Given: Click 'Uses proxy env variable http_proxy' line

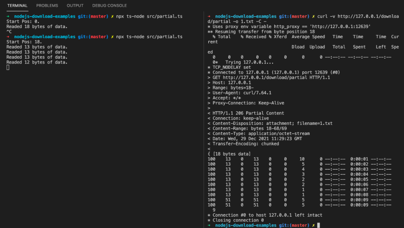Looking at the screenshot, I should click(289, 27).
